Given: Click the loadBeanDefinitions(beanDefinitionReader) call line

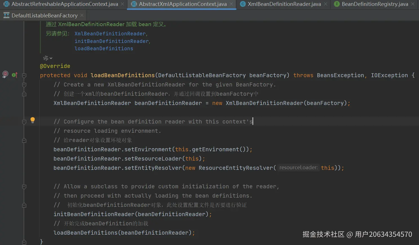Looking at the screenshot, I should point(124,233).
